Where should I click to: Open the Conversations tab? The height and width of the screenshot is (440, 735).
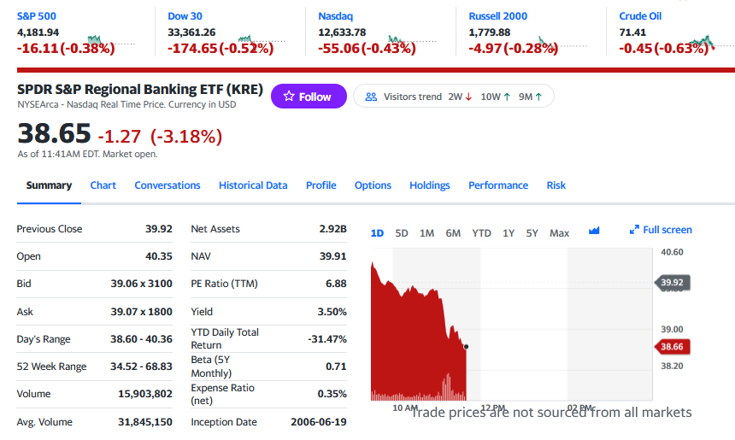pos(168,185)
